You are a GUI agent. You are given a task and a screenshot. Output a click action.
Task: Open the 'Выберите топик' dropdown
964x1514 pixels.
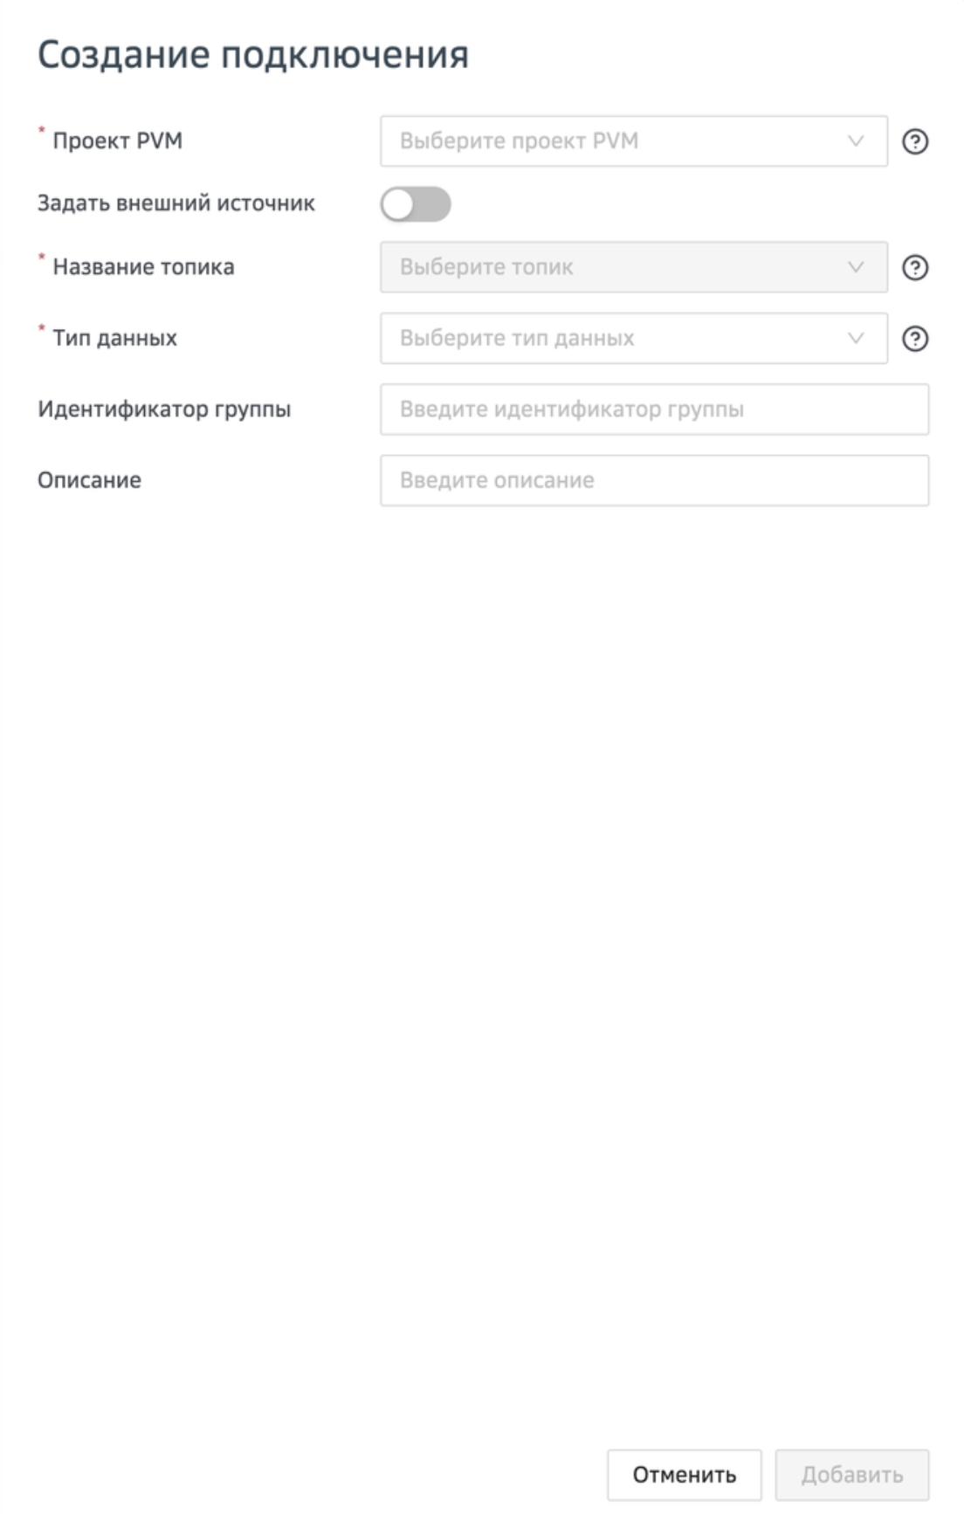611,267
